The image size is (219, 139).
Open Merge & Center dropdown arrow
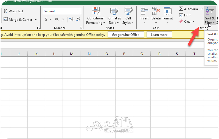[x=36, y=20]
